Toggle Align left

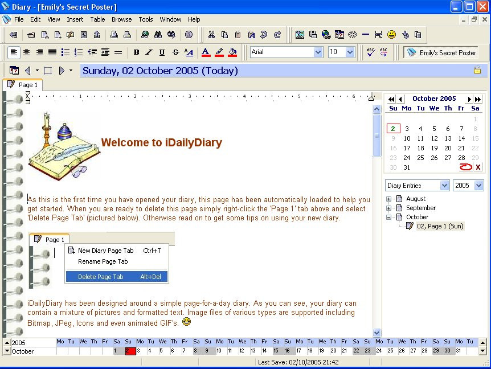[14, 52]
